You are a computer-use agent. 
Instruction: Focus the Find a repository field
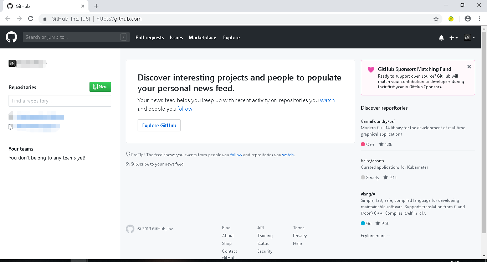(60, 101)
